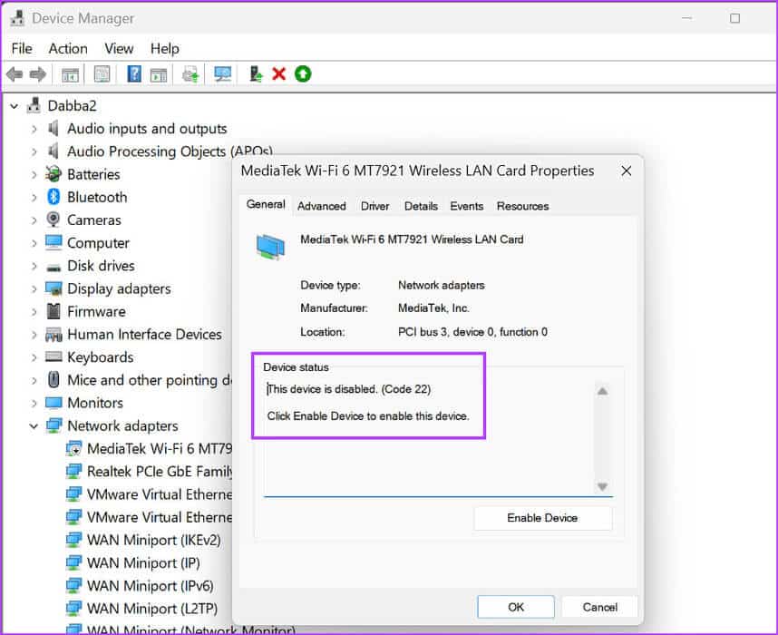The image size is (778, 635).
Task: Expand the Display adapters category
Action: click(x=34, y=289)
